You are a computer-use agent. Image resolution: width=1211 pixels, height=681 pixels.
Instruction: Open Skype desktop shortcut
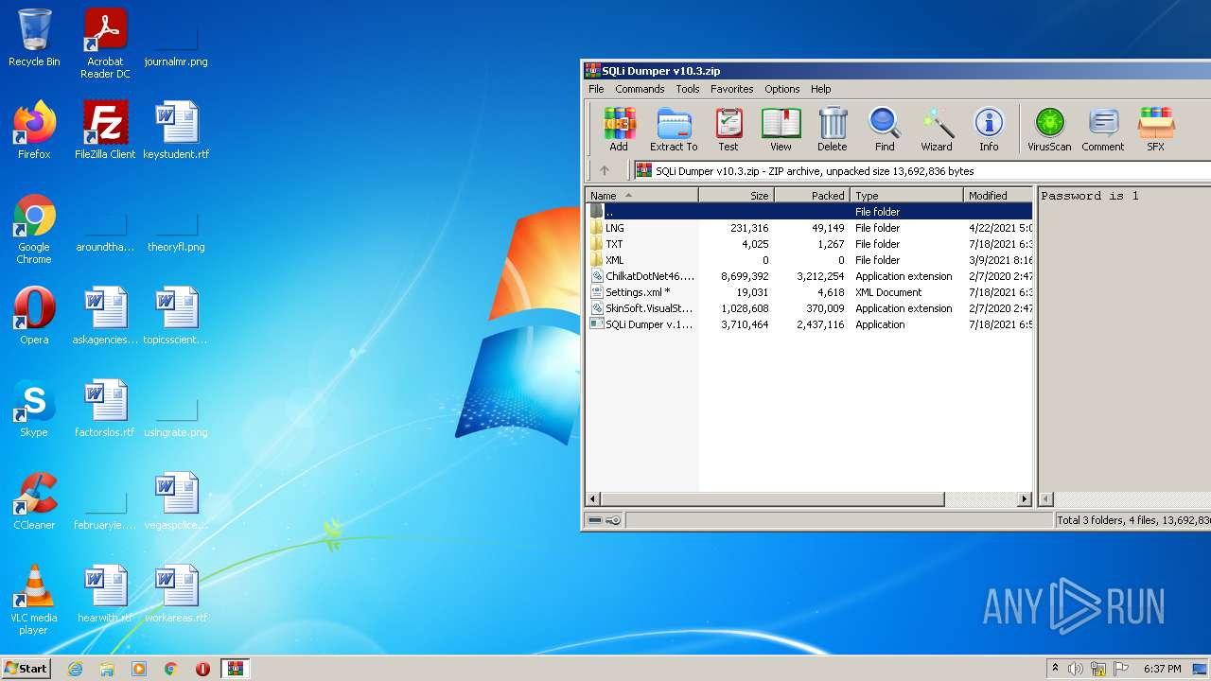click(34, 409)
